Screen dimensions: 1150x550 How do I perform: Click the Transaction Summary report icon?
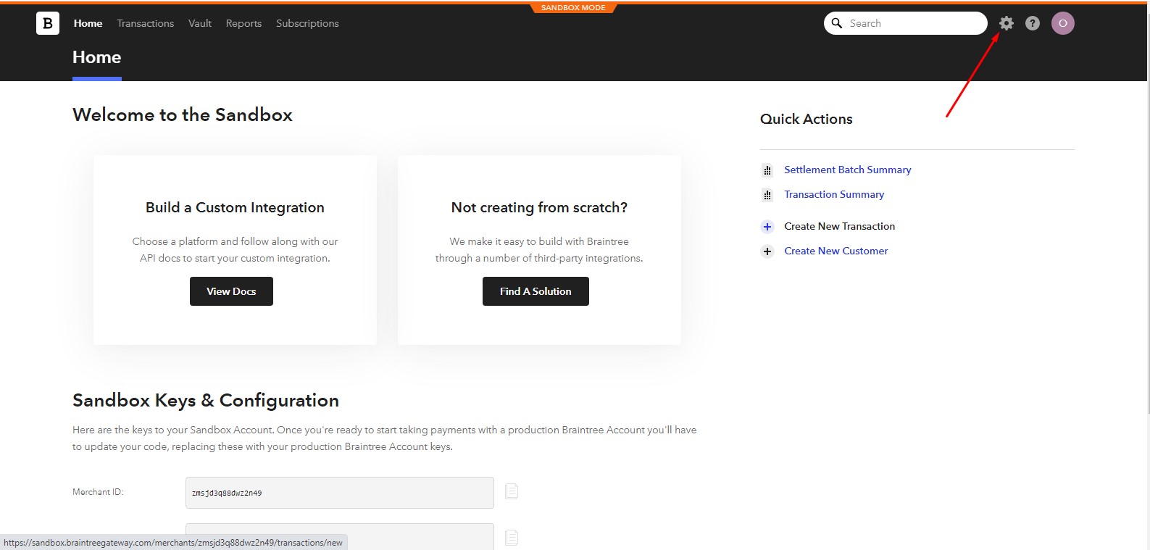point(767,195)
